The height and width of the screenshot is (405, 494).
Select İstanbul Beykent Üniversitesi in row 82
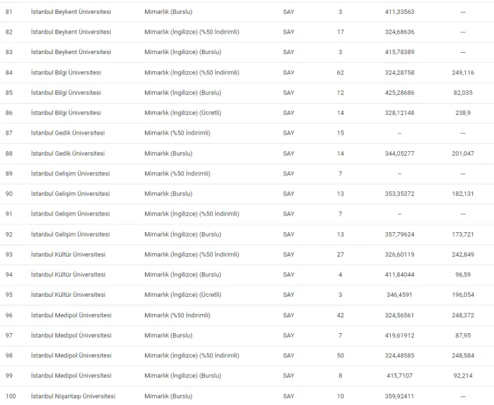(70, 32)
